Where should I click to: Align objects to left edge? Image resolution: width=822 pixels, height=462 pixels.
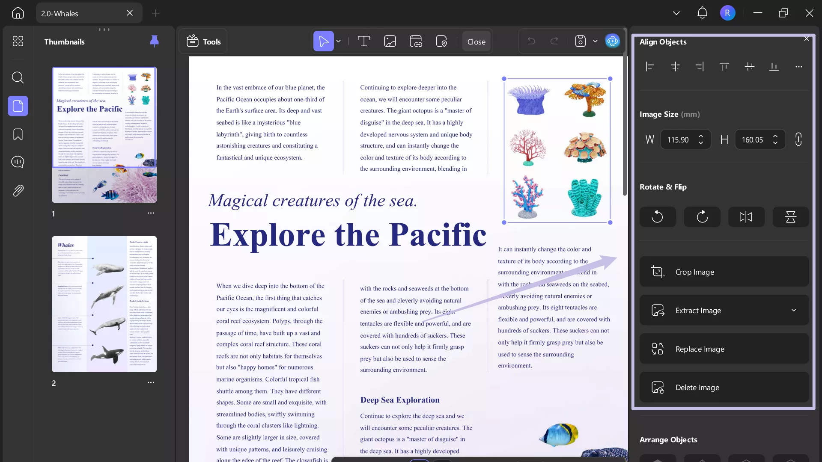click(650, 67)
